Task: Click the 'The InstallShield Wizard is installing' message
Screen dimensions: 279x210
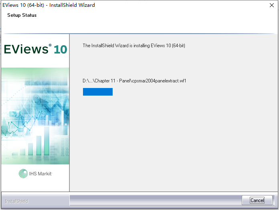Action: [x=134, y=46]
